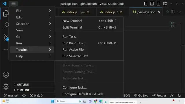Click the editor vertical scrollbar marker
Screen dimensions: 185x104
click(183, 45)
